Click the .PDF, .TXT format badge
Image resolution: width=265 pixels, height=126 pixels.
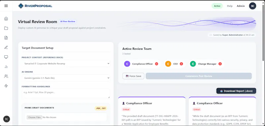coord(101,108)
